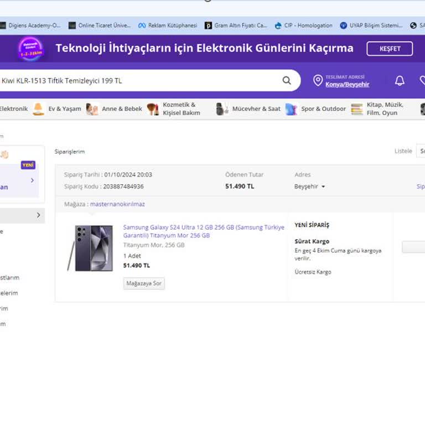
Task: Click the banner headline Teknoloji İhtiyaçların
Action: pos(204,48)
